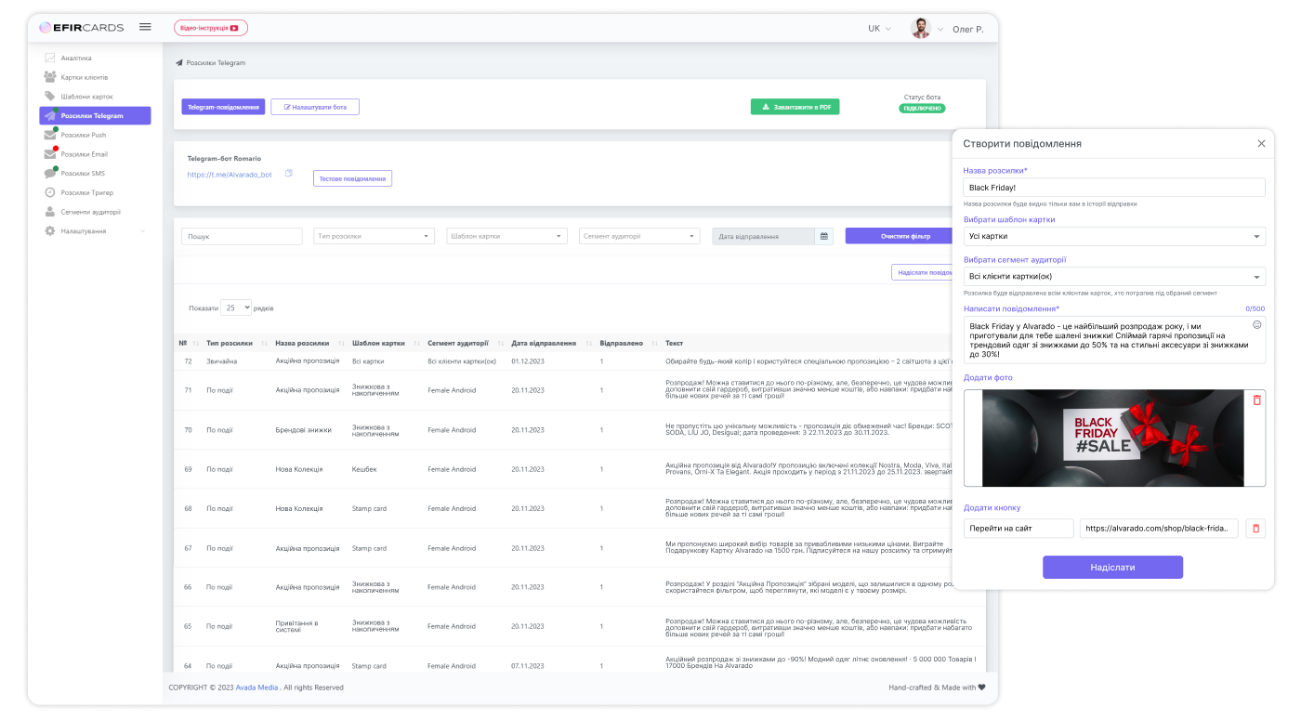The height and width of the screenshot is (720, 1301).
Task: Delete the attached Black Friday photo
Action: click(x=1256, y=399)
